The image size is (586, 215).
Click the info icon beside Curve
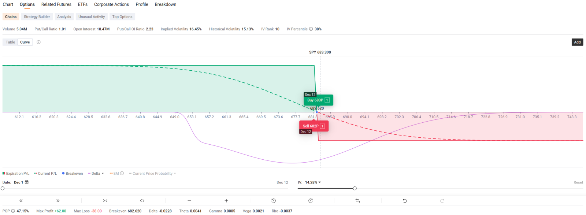38,42
